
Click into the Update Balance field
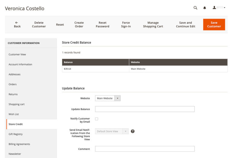[x=145, y=109]
